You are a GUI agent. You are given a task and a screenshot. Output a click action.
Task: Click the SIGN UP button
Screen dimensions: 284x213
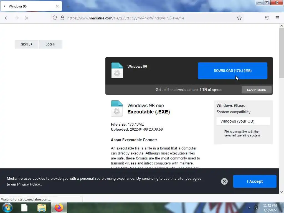(27, 44)
